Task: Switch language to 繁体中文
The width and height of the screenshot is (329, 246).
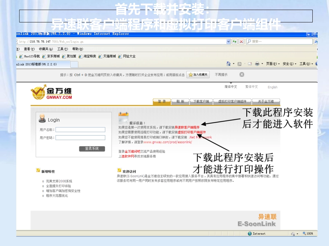Action: click(x=251, y=87)
